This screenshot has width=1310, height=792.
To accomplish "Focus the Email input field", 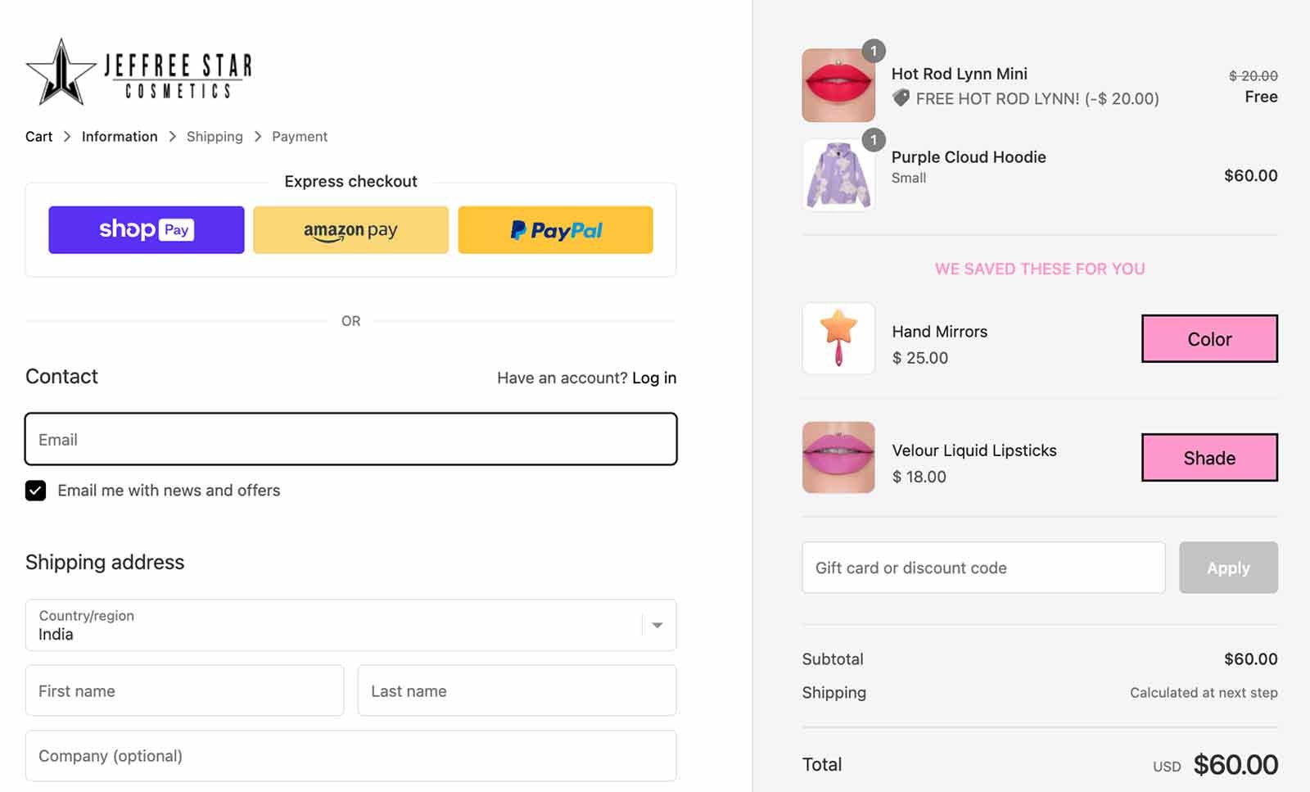I will 350,439.
